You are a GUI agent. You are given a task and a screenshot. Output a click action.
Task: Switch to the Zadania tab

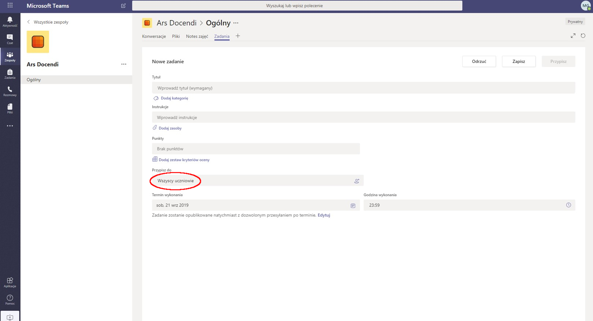click(x=222, y=36)
